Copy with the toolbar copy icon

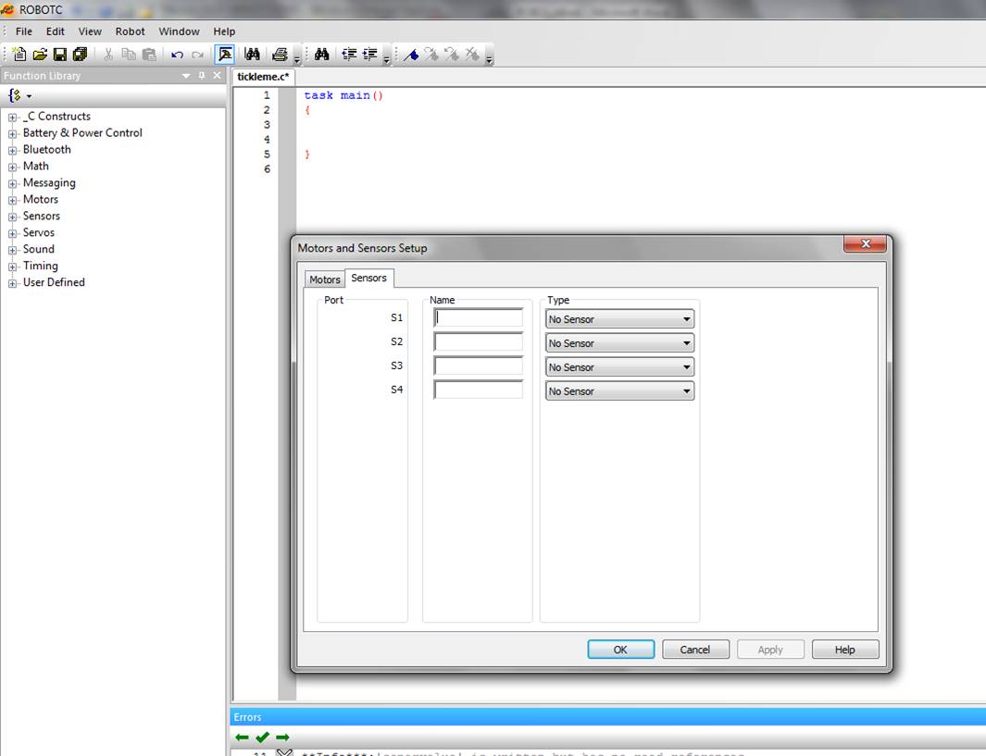click(129, 55)
